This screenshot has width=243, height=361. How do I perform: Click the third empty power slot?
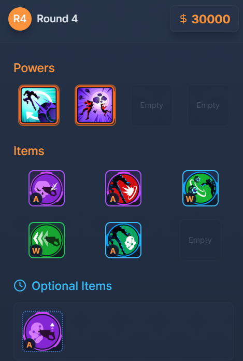tap(152, 105)
